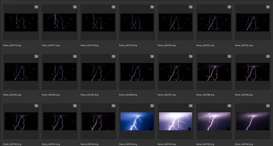Click the settings badge on frame_000777.dng
The image size is (273, 146).
[75, 7]
